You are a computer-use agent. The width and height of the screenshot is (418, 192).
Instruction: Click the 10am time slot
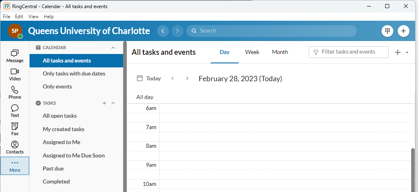[x=285, y=186]
